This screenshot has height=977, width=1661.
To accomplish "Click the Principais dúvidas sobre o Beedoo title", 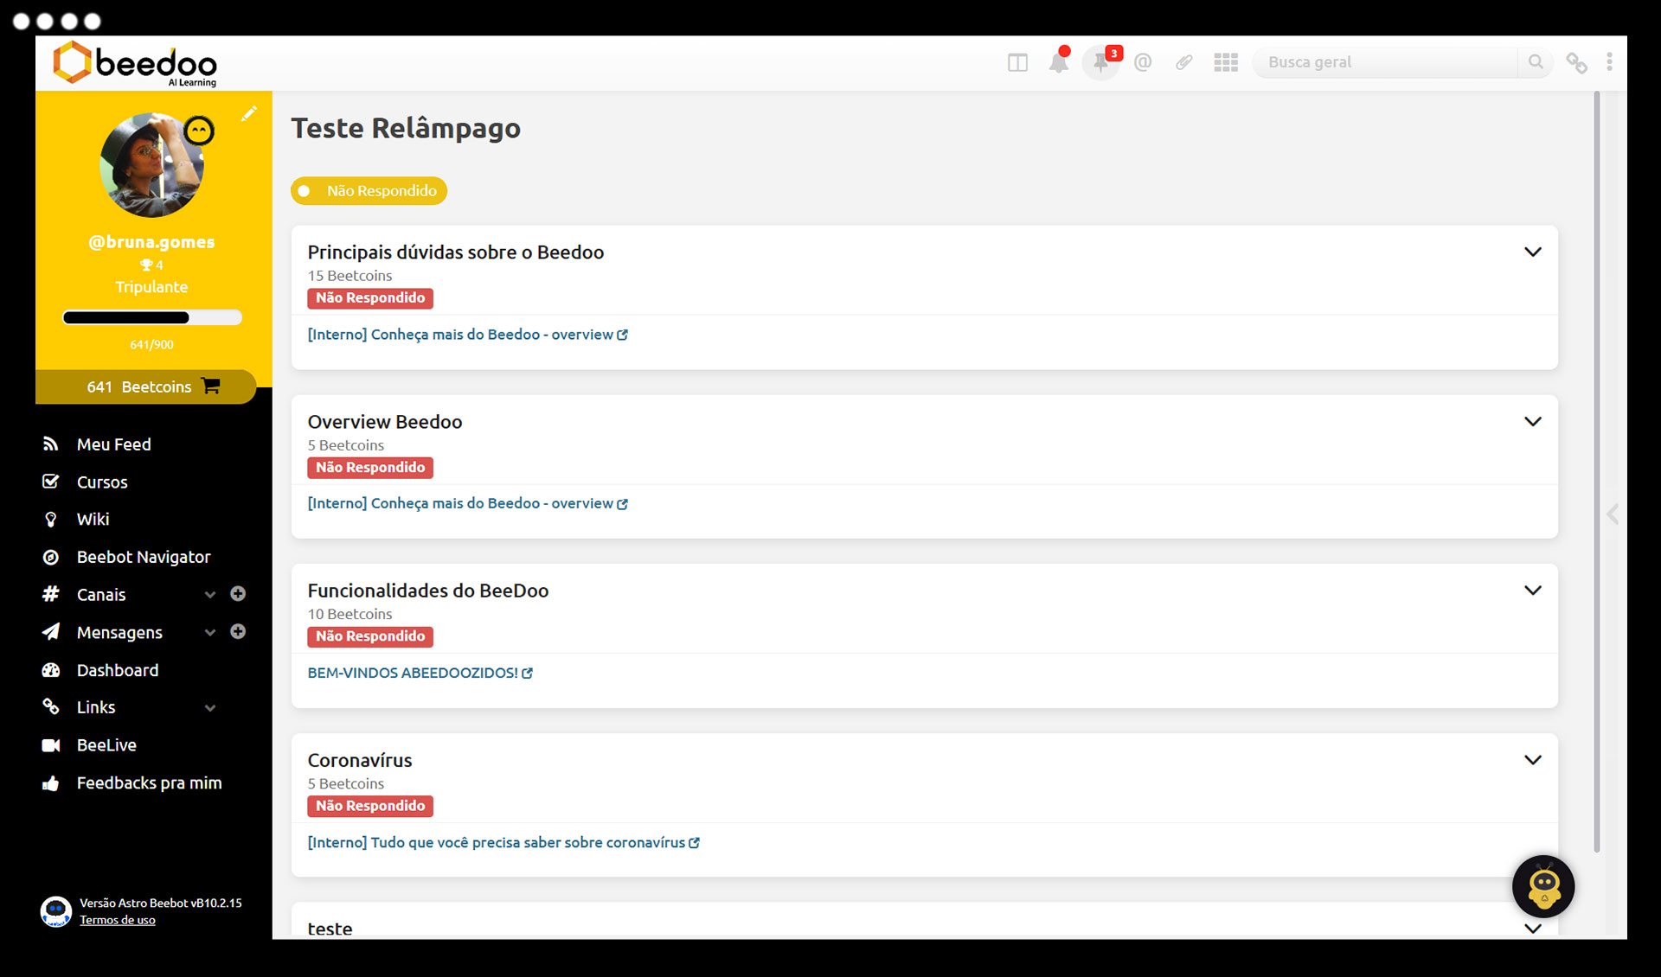I will coord(456,252).
